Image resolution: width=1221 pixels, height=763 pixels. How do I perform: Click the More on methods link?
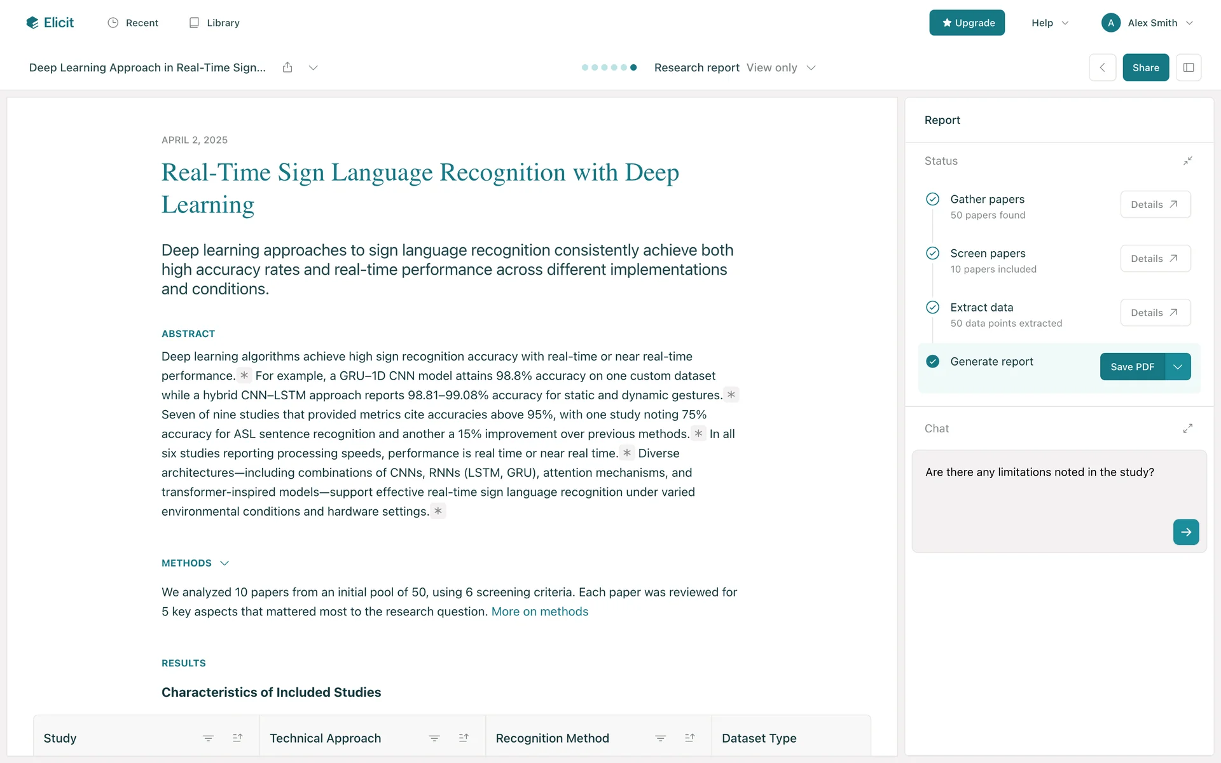click(x=539, y=612)
